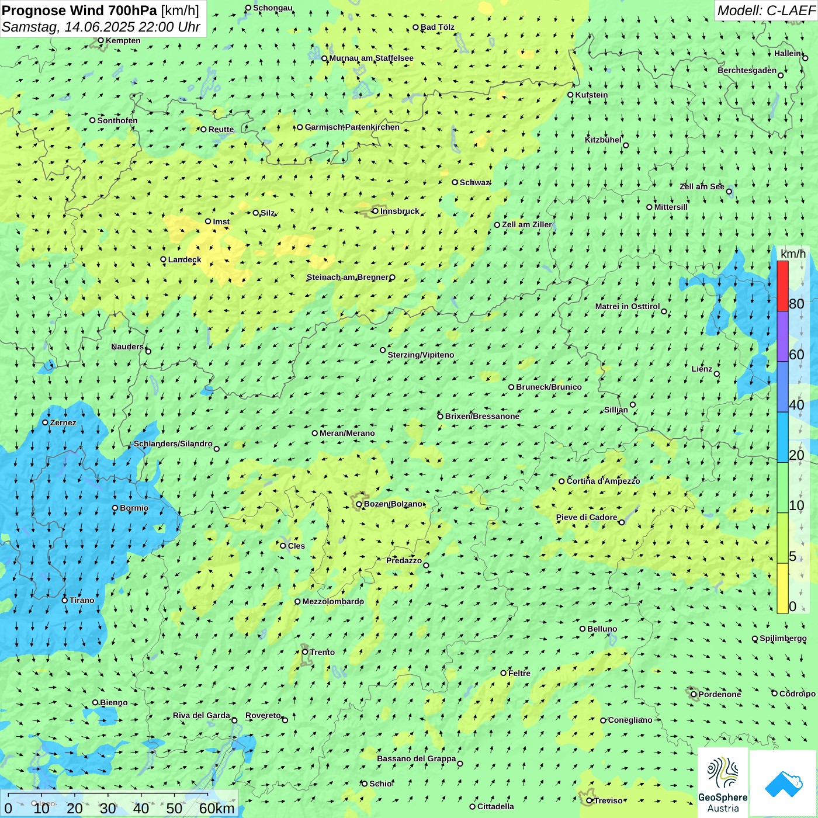Click the "Cortina d'Ampezzo" label

coord(603,481)
